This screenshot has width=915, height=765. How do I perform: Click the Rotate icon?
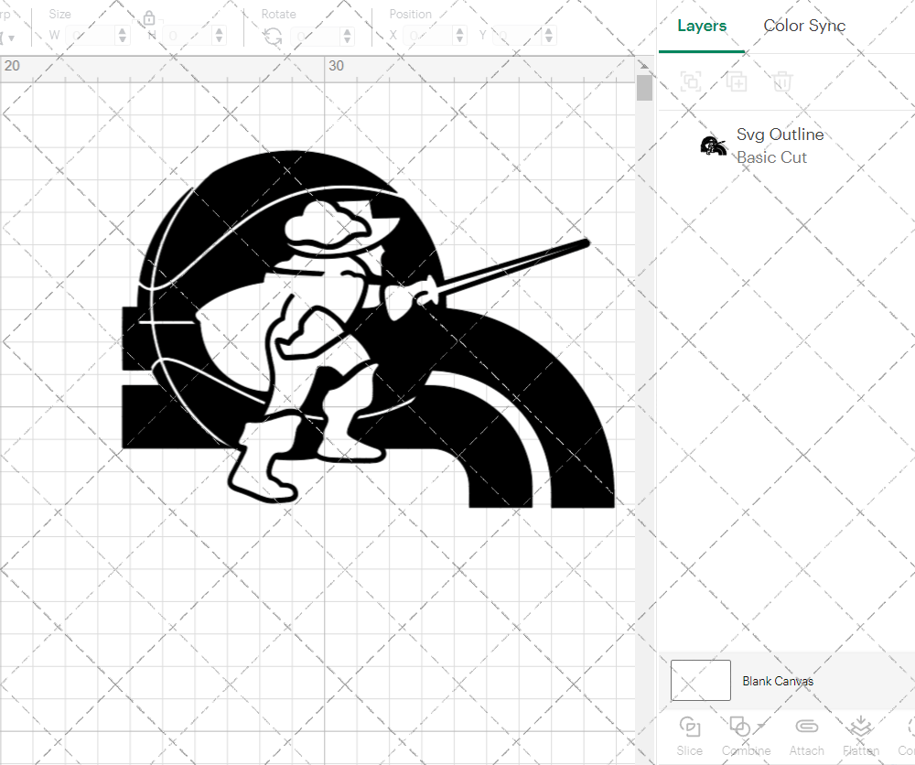[x=273, y=37]
